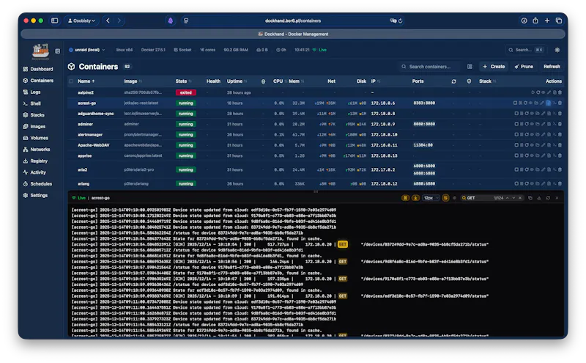The width and height of the screenshot is (586, 363).
Task: Click the Dockhand ship logo
Action: tap(40, 51)
